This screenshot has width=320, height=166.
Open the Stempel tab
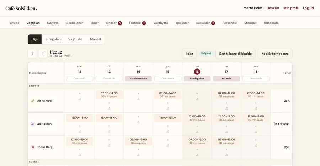coord(250,23)
